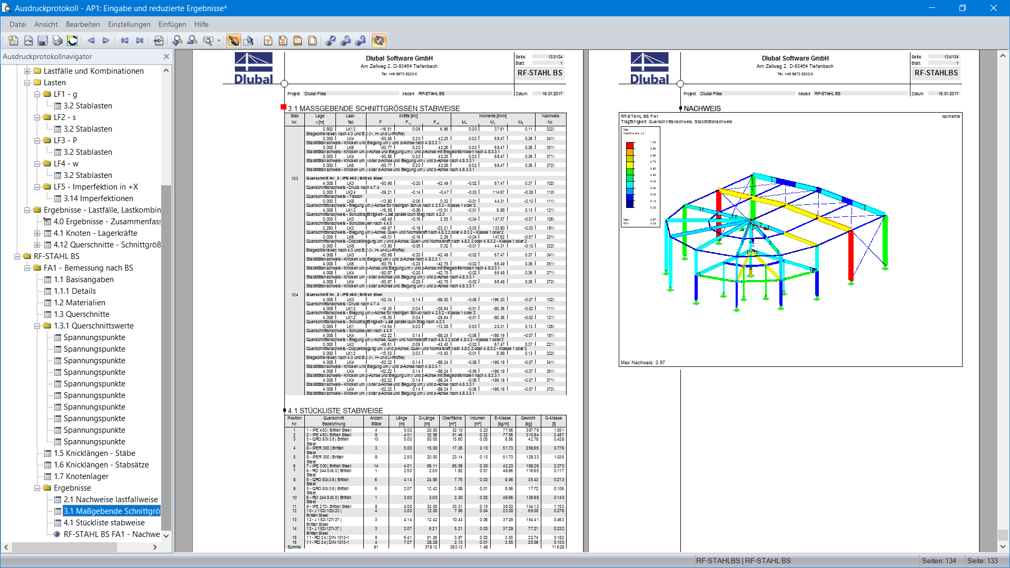Click the go to page icon
This screenshot has height=568, width=1010.
(x=159, y=41)
